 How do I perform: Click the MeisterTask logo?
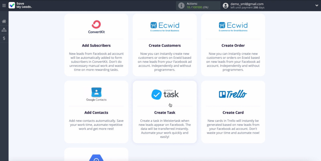pos(165,94)
